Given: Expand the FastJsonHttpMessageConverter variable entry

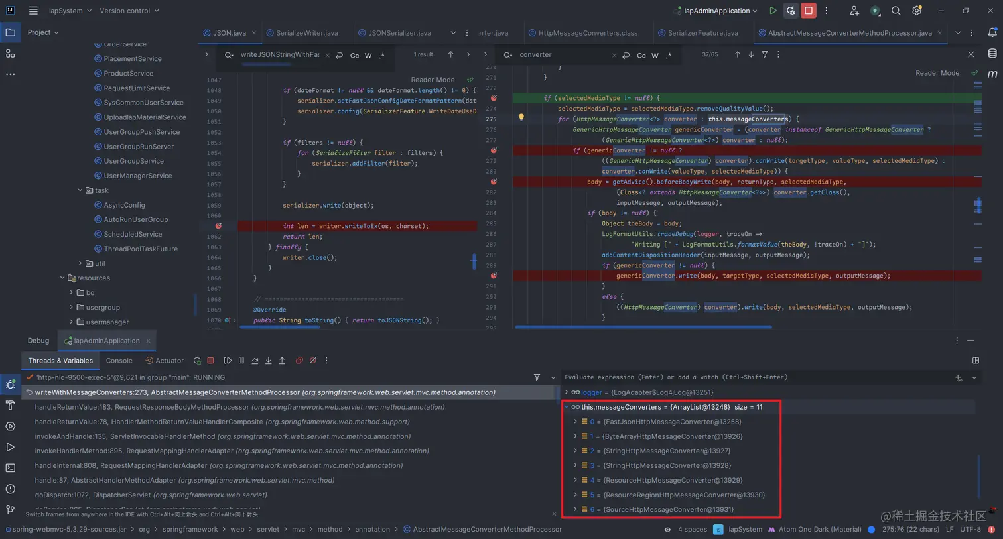Looking at the screenshot, I should (574, 422).
